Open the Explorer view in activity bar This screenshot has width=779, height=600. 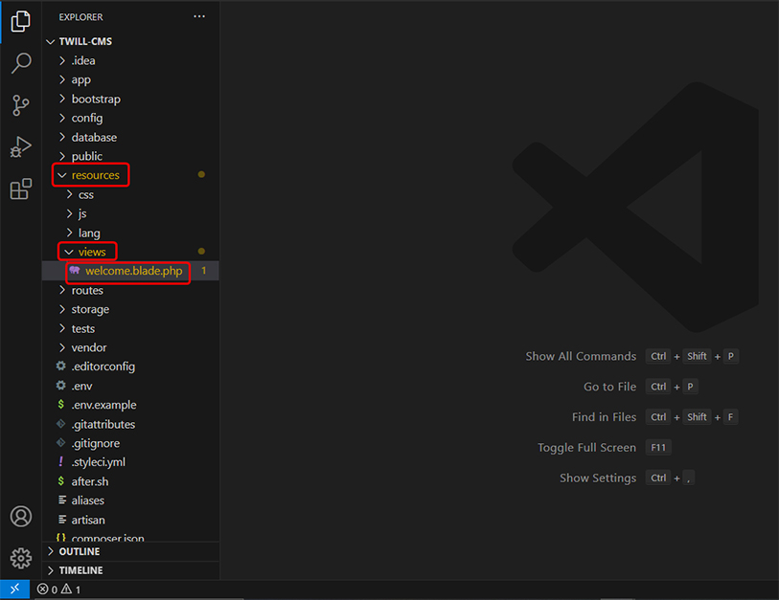coord(20,21)
